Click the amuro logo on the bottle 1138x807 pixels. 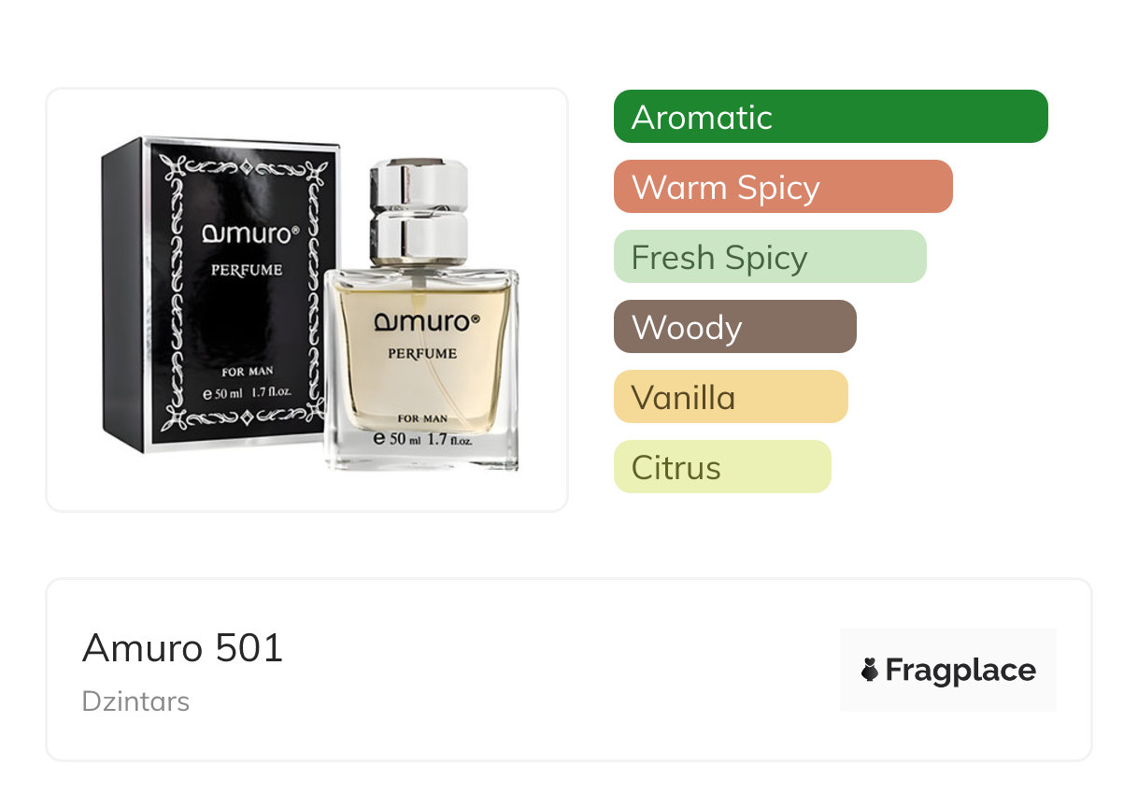point(427,320)
